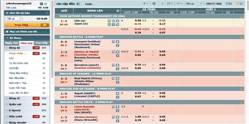Bet USA (w) handicap odds 0.58
This screenshot has height=124, width=249.
tap(138, 20)
